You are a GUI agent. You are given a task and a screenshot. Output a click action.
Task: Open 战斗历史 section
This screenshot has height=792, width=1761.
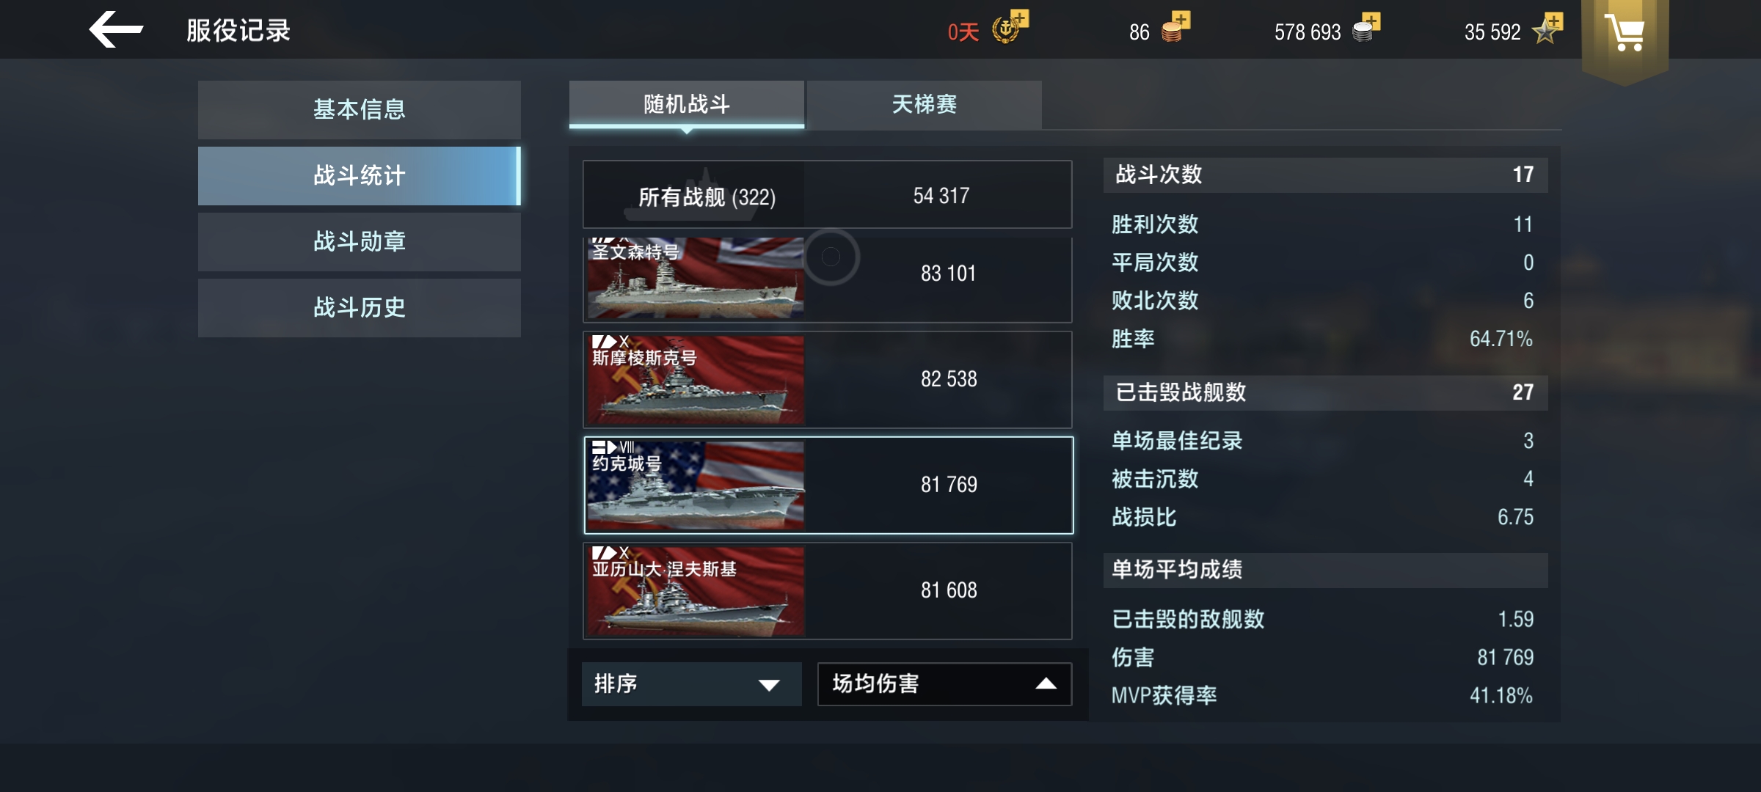coord(360,307)
